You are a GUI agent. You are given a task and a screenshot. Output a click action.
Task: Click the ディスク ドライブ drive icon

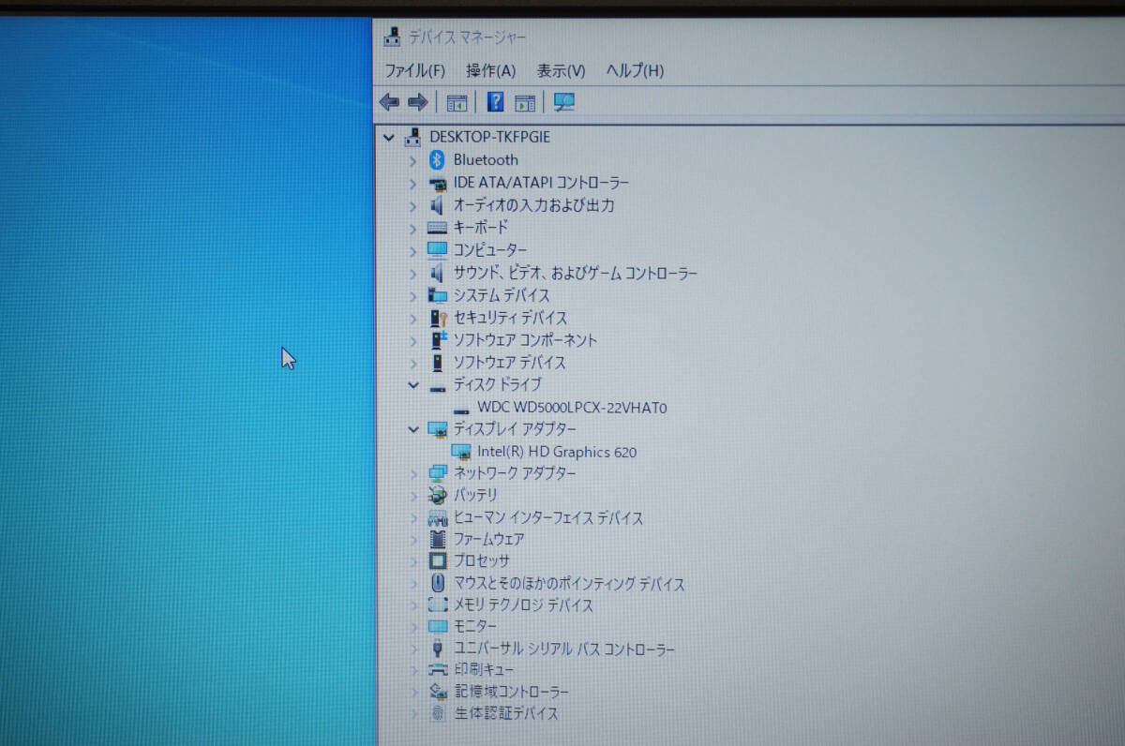pyautogui.click(x=437, y=386)
